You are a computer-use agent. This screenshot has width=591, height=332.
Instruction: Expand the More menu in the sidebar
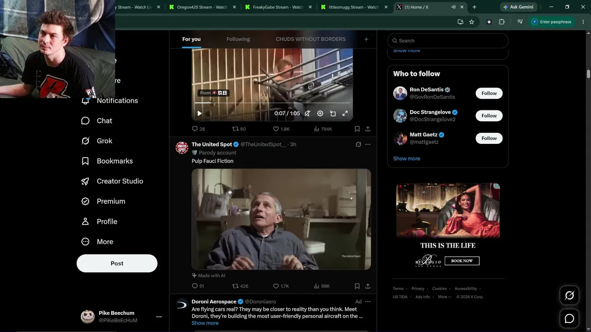point(97,242)
